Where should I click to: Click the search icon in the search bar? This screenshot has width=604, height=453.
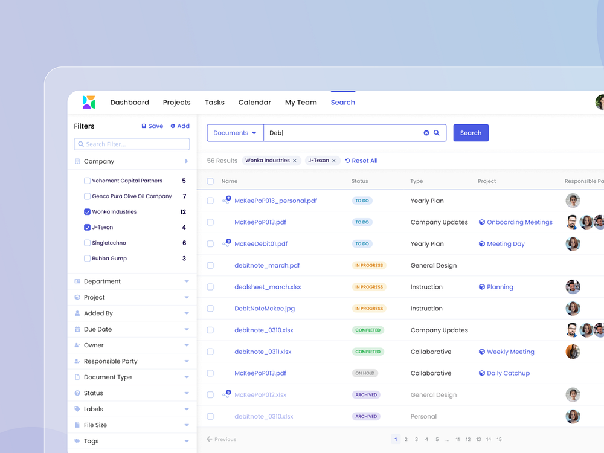pyautogui.click(x=437, y=132)
